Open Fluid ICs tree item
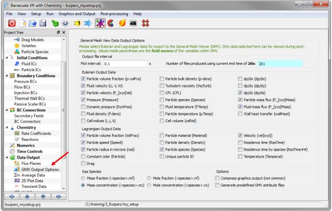Screen dimensions: 332x211 click(x=29, y=64)
